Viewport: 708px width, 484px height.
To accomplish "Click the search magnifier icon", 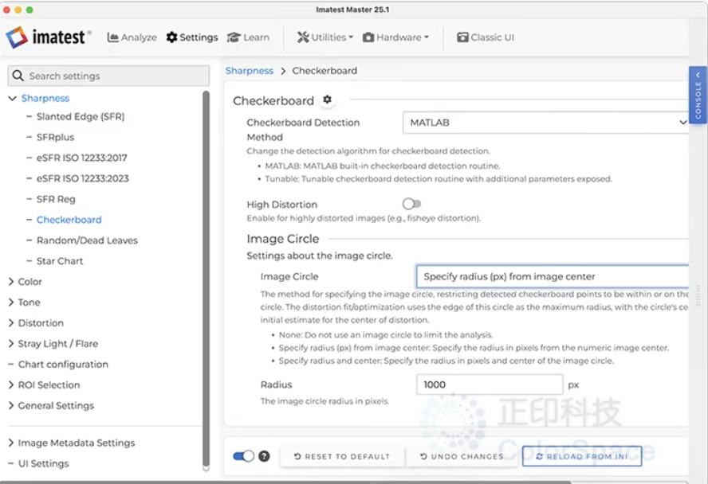I will pyautogui.click(x=18, y=76).
